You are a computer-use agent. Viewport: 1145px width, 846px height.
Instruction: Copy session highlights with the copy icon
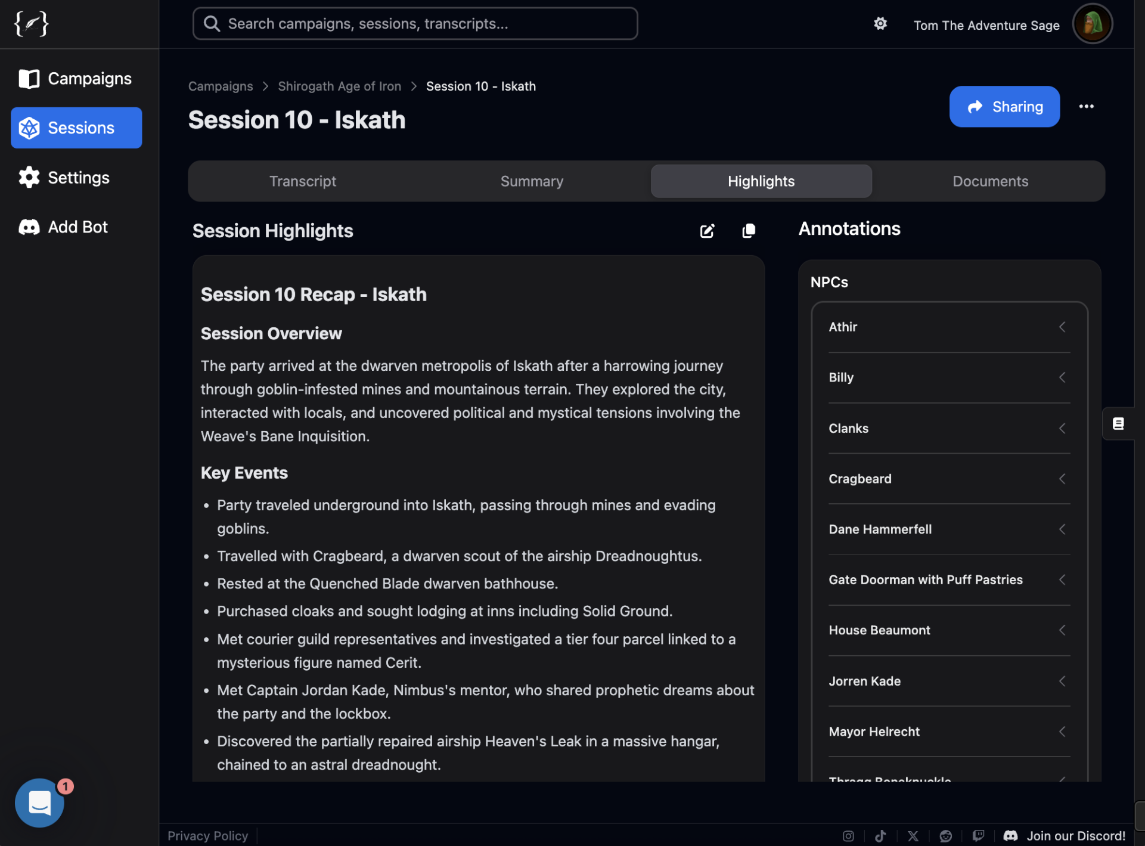[749, 231]
